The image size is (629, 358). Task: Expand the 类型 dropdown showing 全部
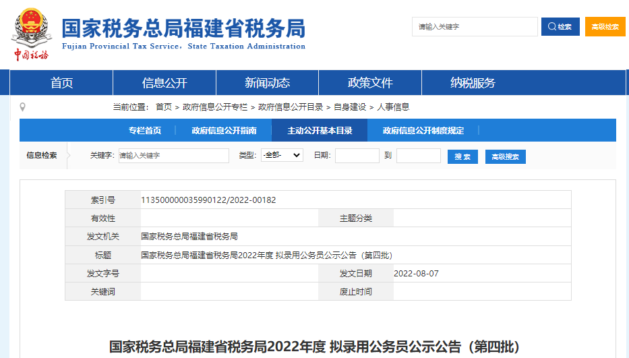(282, 155)
